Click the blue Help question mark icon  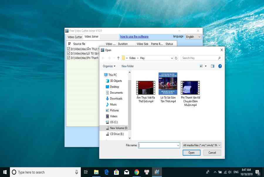220,66
